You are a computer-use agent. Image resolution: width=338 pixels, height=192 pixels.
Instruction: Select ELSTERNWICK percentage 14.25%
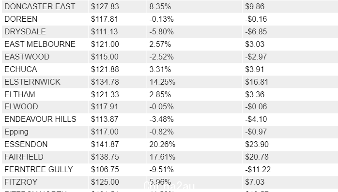click(162, 82)
